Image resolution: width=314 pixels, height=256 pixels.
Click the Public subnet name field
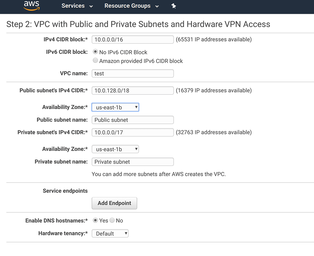pos(132,120)
